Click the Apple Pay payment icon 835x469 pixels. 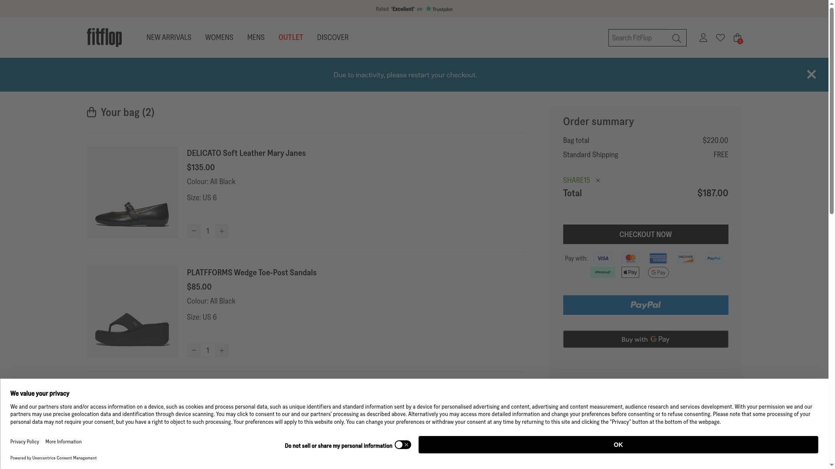pos(630,272)
